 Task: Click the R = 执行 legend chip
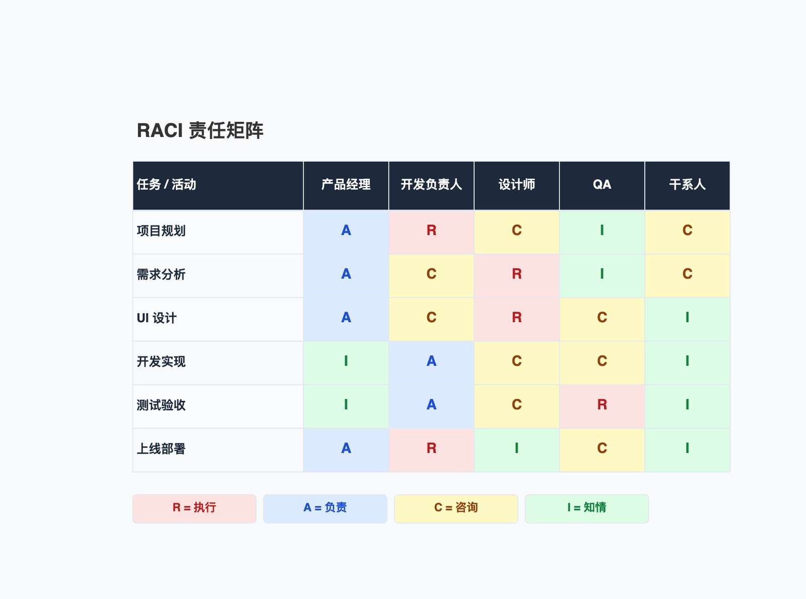[x=194, y=508]
